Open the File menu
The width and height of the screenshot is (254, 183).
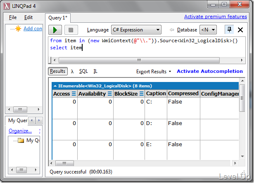tap(13, 17)
